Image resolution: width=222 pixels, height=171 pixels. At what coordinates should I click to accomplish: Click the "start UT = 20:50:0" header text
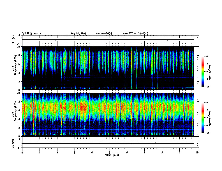tap(135, 34)
